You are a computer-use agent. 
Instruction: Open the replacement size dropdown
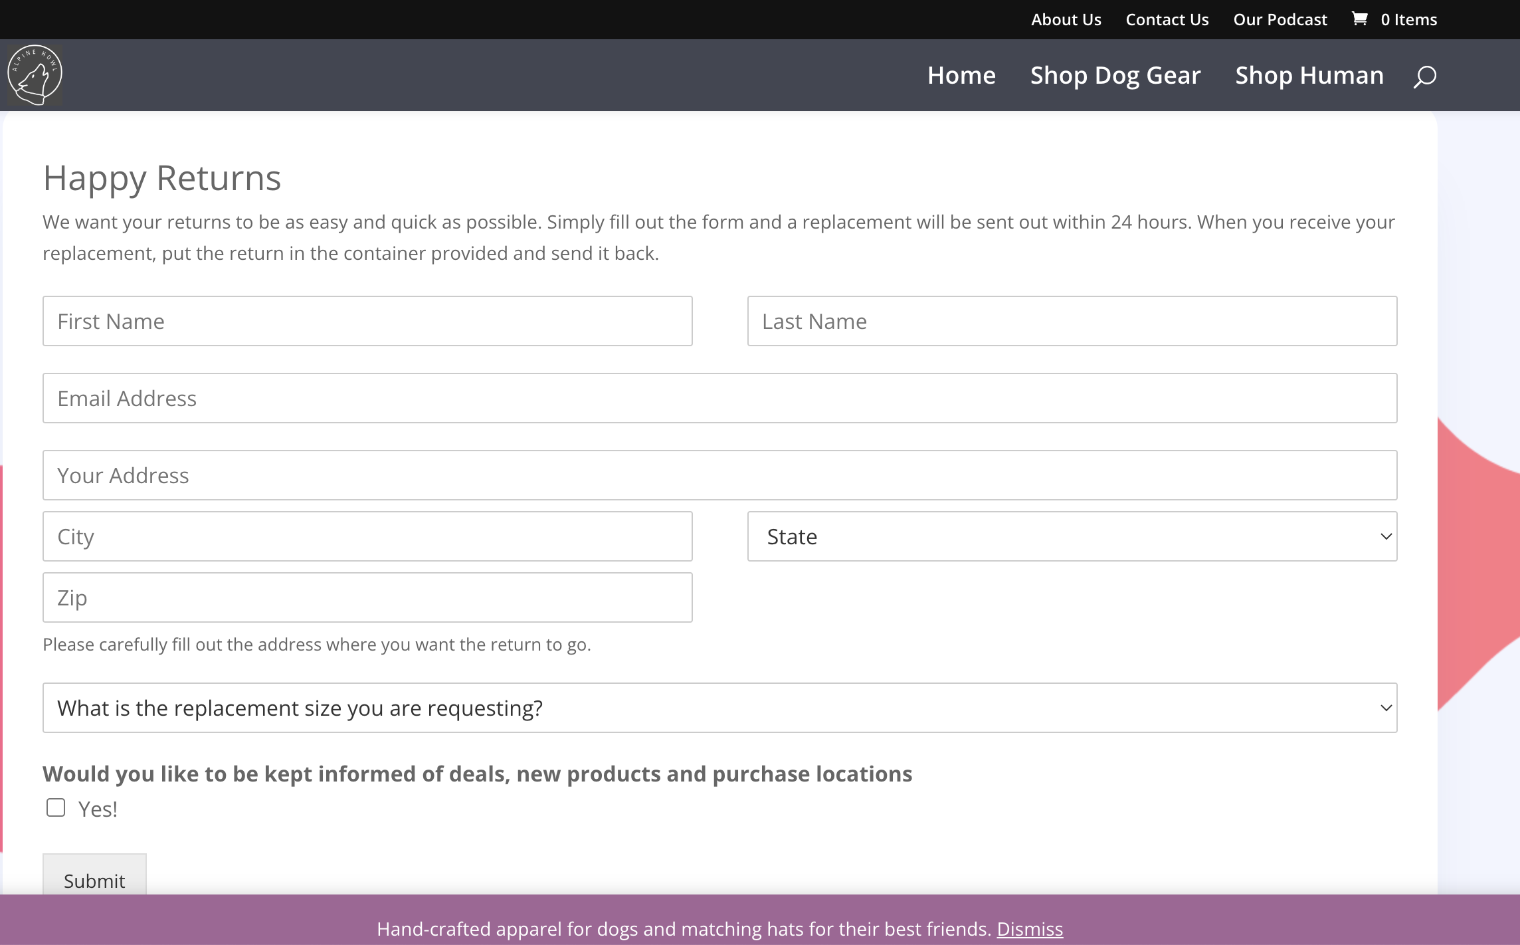pyautogui.click(x=719, y=707)
